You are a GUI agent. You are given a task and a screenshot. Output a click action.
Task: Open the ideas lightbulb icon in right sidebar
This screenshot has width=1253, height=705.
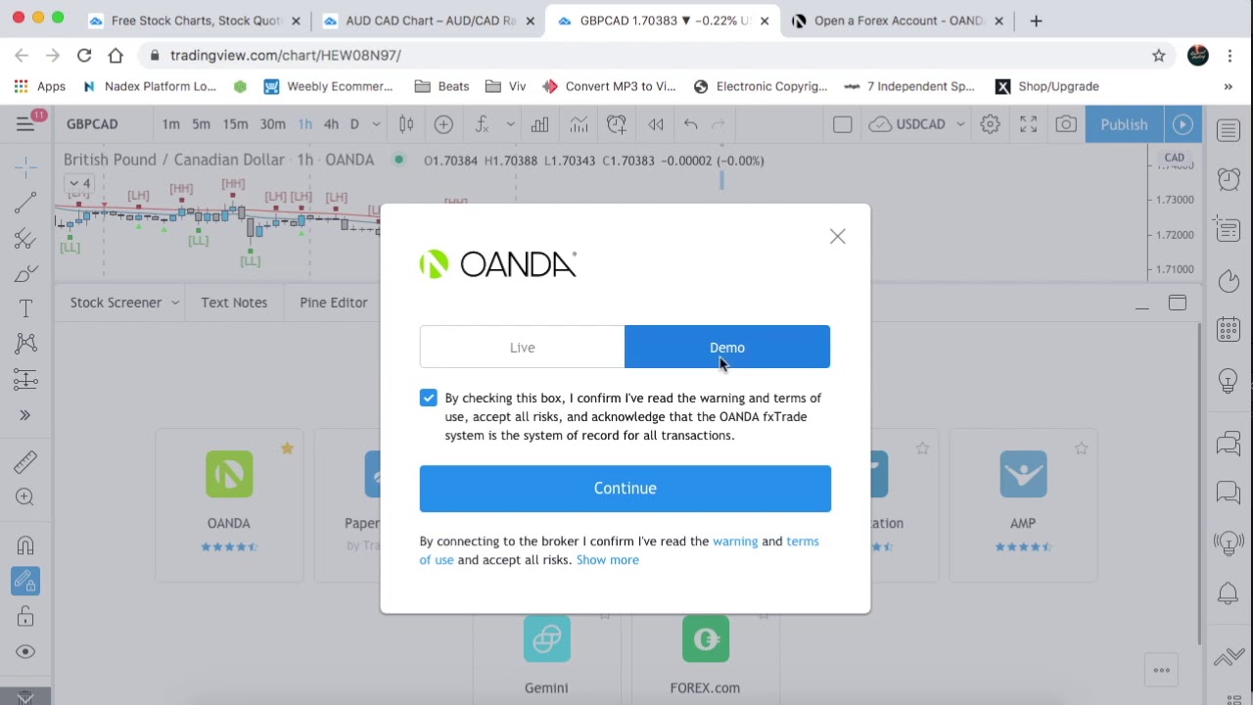pyautogui.click(x=1229, y=380)
